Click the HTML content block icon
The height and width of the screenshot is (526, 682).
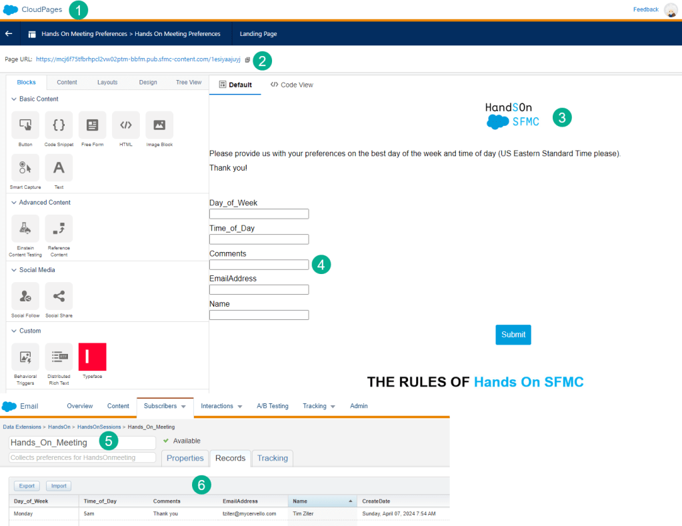(126, 125)
